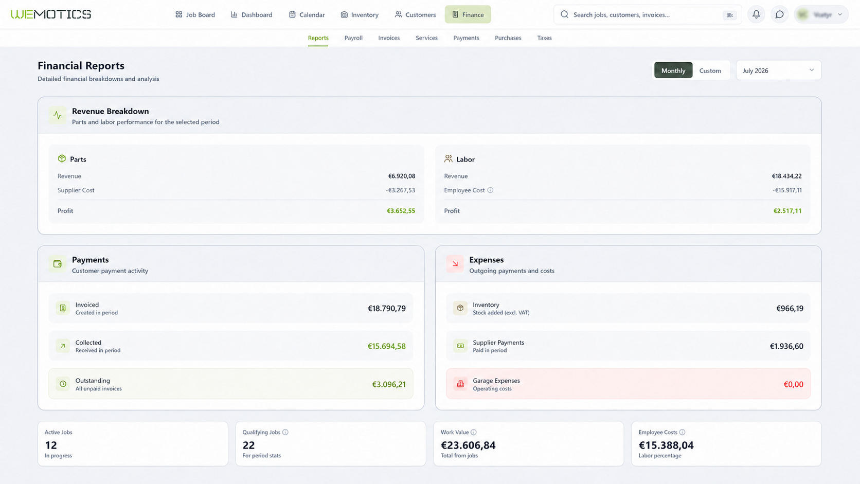Viewport: 860px width, 484px height.
Task: Select the Reports sub-tab
Action: coord(318,38)
